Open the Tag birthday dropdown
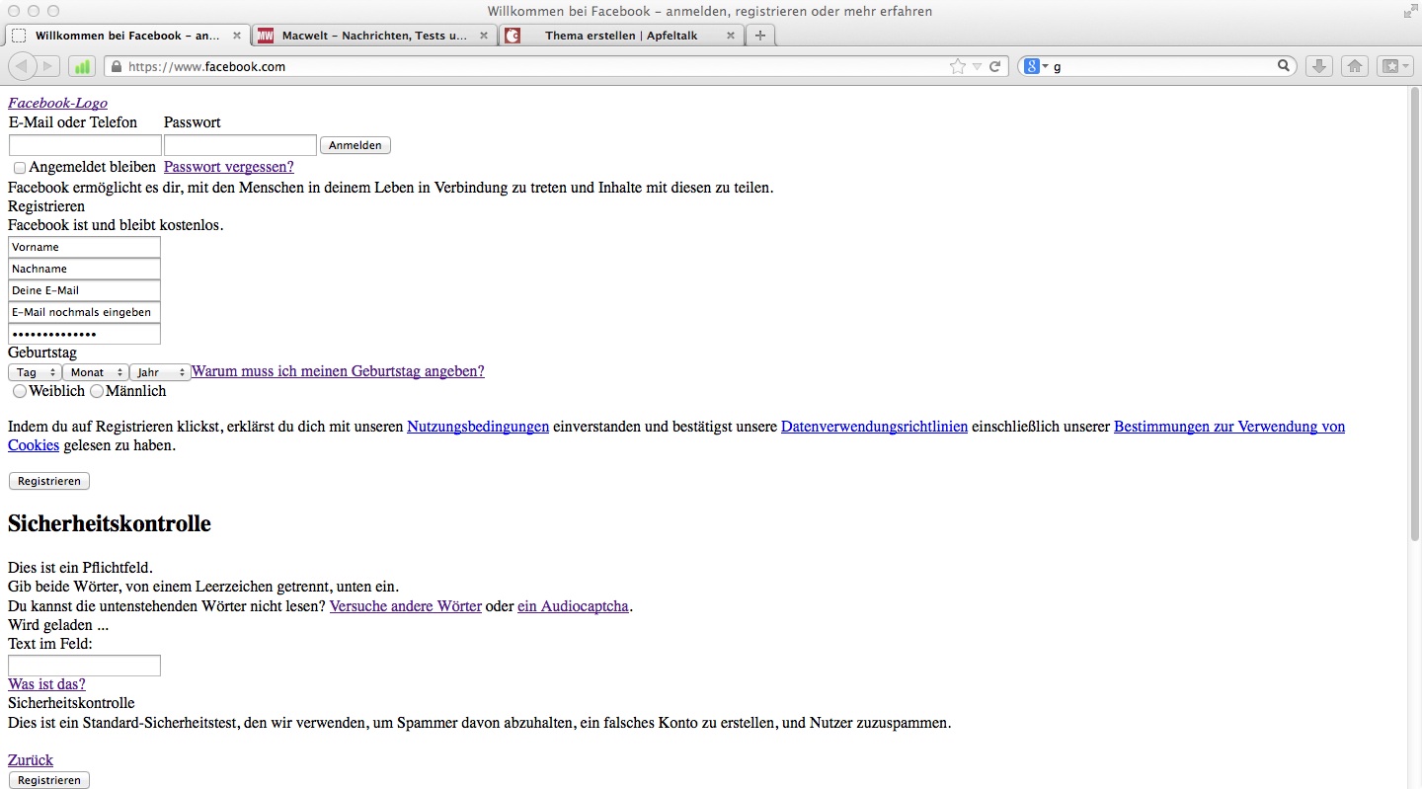Image resolution: width=1422 pixels, height=789 pixels. pos(35,372)
